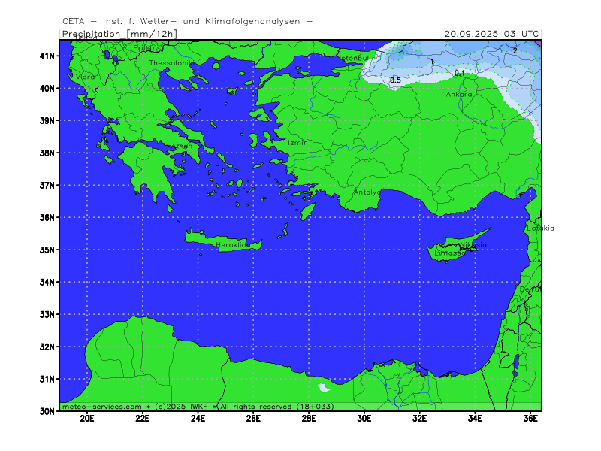Click the Thessaloniki city label
Image resolution: width=601 pixels, height=451 pixels.
pos(171,63)
